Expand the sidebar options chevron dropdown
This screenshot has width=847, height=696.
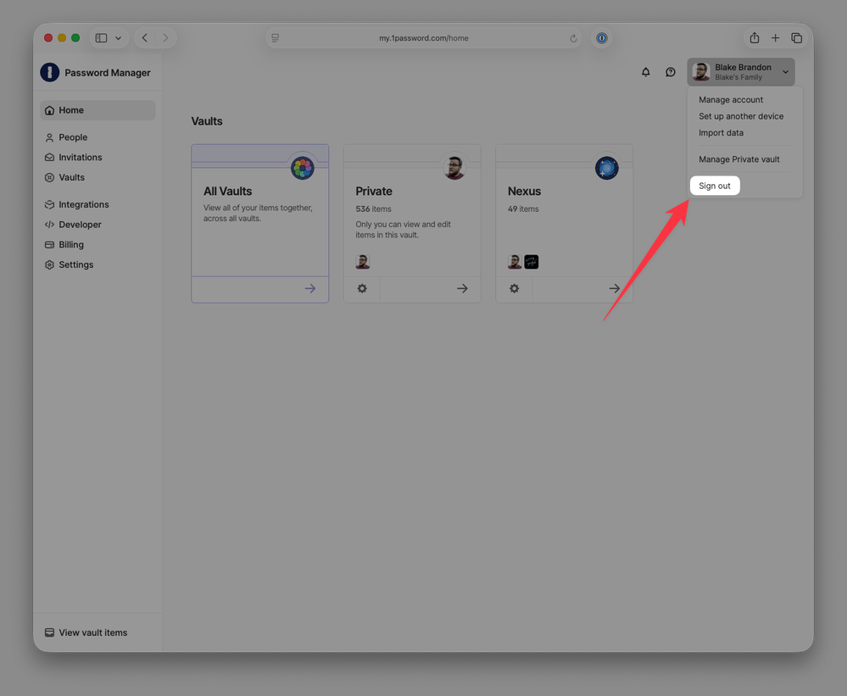coord(118,38)
